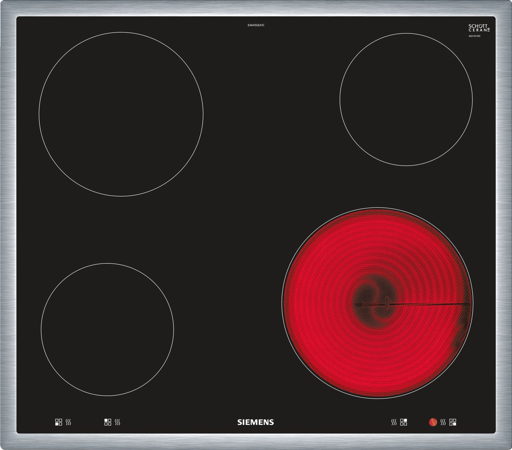Viewport: 512px width, 450px height.
Task: Tap residual heat icon next to red light
Action: click(x=443, y=422)
